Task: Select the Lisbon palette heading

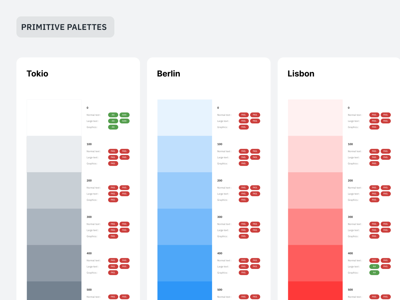Action: 301,74
